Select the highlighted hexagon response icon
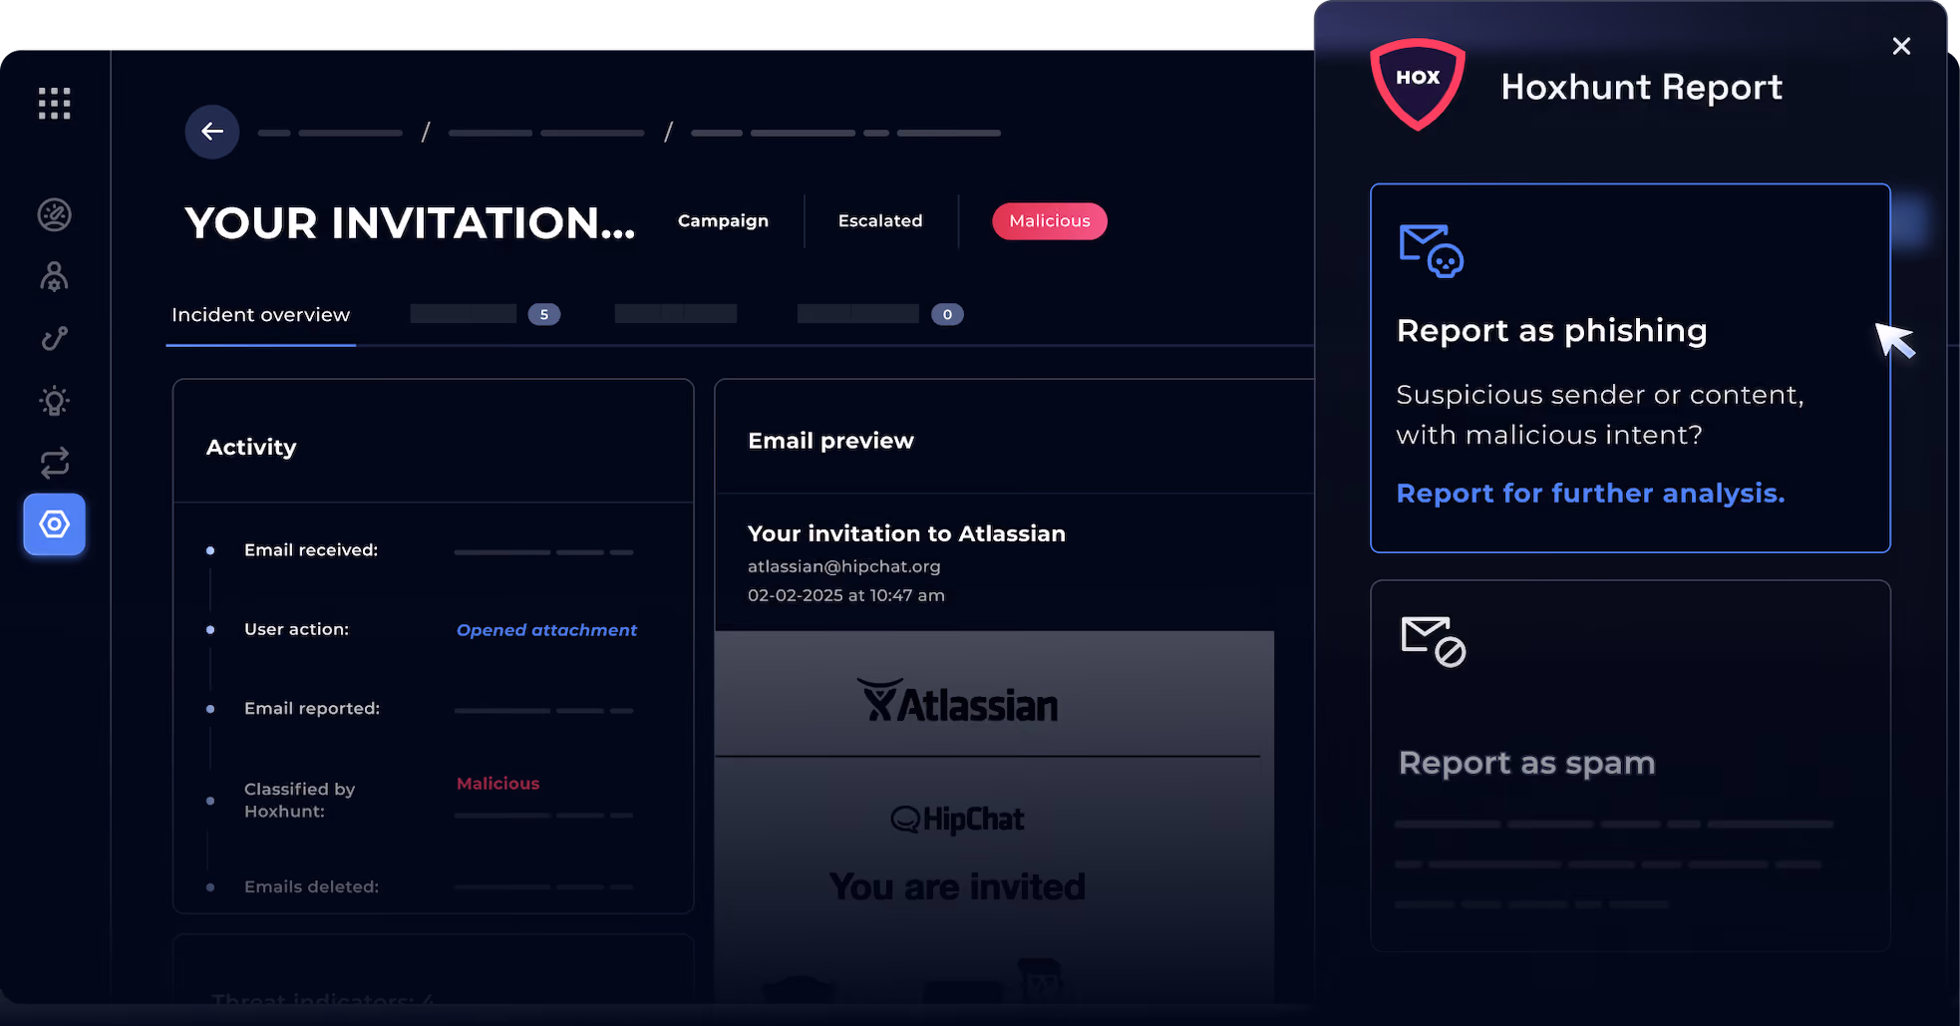This screenshot has width=1960, height=1026. pyautogui.click(x=55, y=524)
